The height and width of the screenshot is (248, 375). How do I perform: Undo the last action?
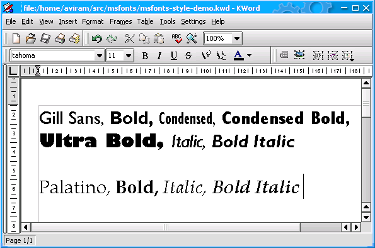97,38
